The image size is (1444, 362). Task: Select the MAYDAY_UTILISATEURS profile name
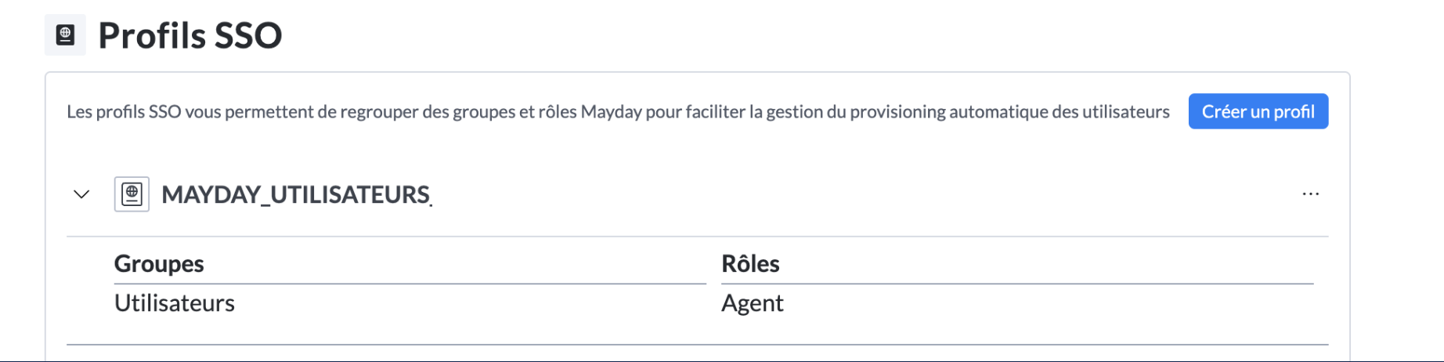pos(295,194)
